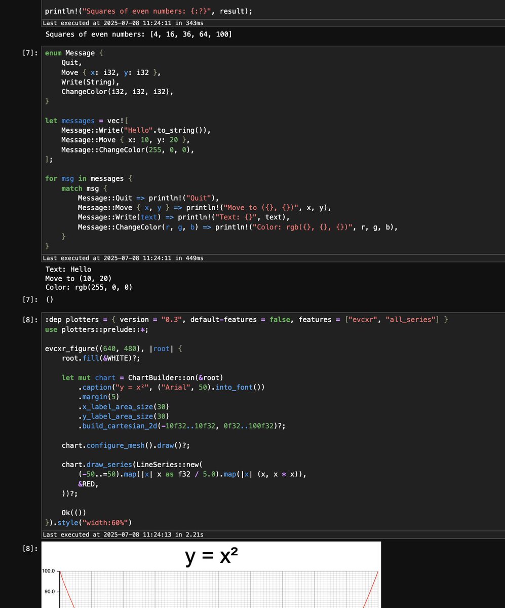The height and width of the screenshot is (608, 505).
Task: Click the '.build_cartesian_2d' line
Action: tap(181, 426)
